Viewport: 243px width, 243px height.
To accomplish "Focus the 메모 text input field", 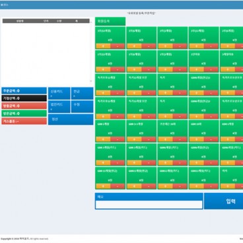I will (149, 205).
